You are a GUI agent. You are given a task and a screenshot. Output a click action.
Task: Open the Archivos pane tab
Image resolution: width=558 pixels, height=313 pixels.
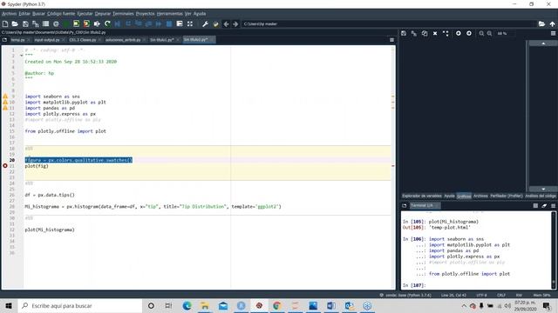coord(480,196)
